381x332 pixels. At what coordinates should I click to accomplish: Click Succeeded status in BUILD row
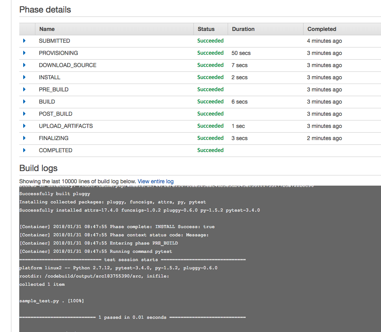coord(210,102)
